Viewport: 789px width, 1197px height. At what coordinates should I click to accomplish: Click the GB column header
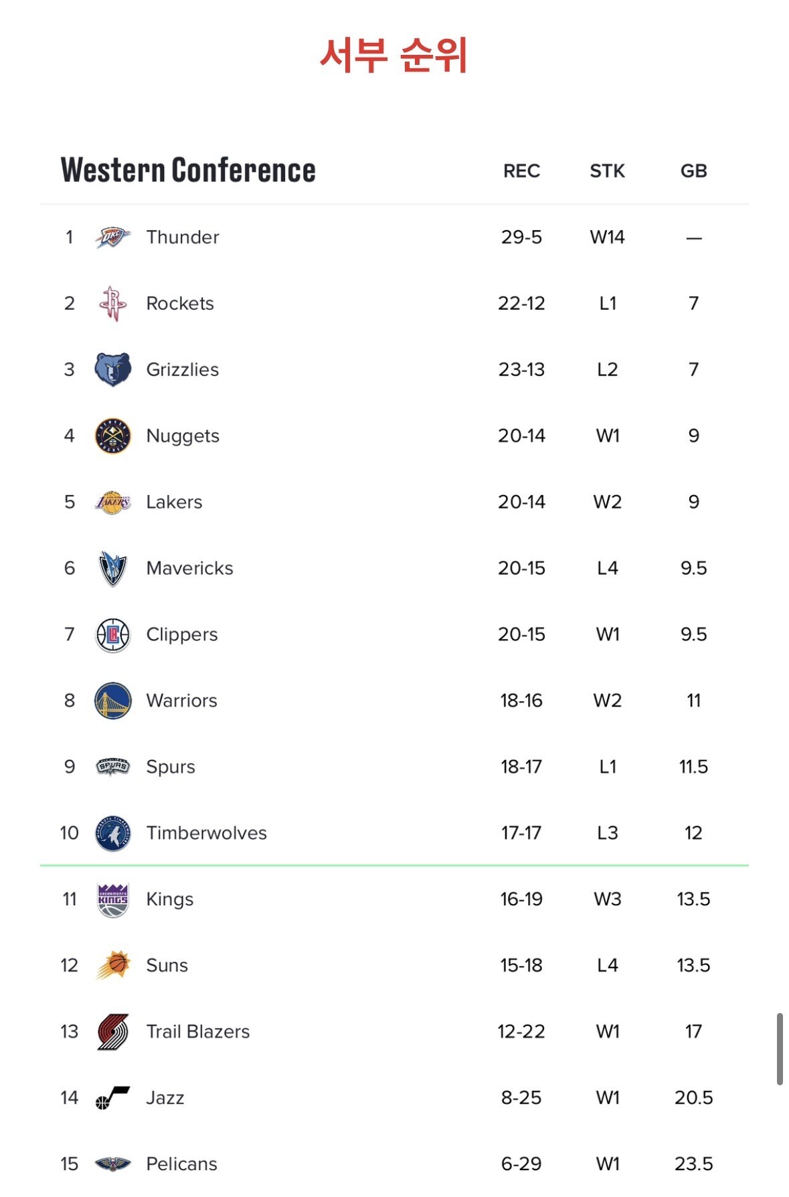click(x=693, y=171)
